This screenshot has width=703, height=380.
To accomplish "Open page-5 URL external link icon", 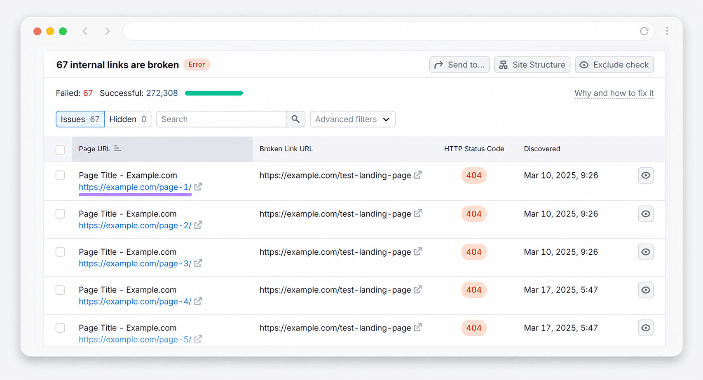I will pos(198,339).
